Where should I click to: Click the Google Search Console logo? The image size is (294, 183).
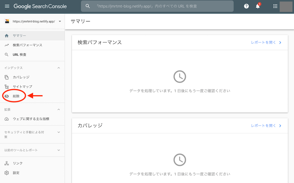pos(40,6)
